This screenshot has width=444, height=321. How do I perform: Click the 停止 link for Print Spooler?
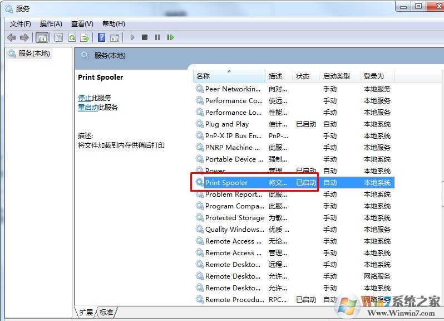coord(85,98)
